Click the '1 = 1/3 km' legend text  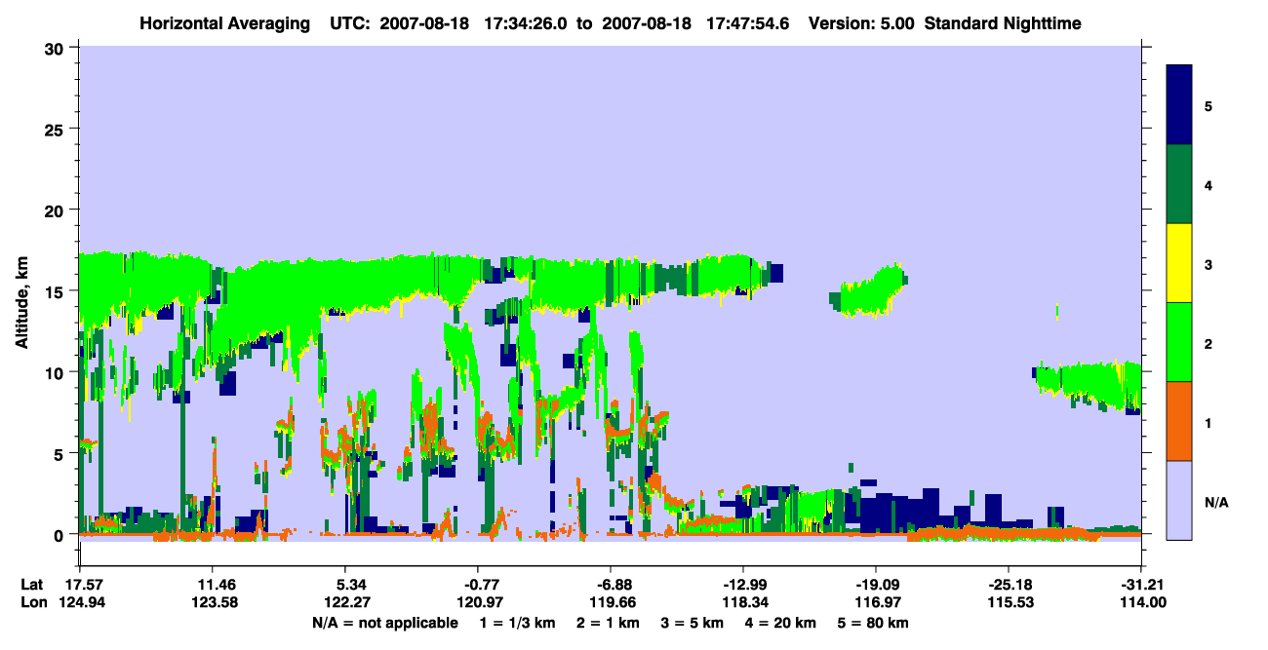(519, 623)
